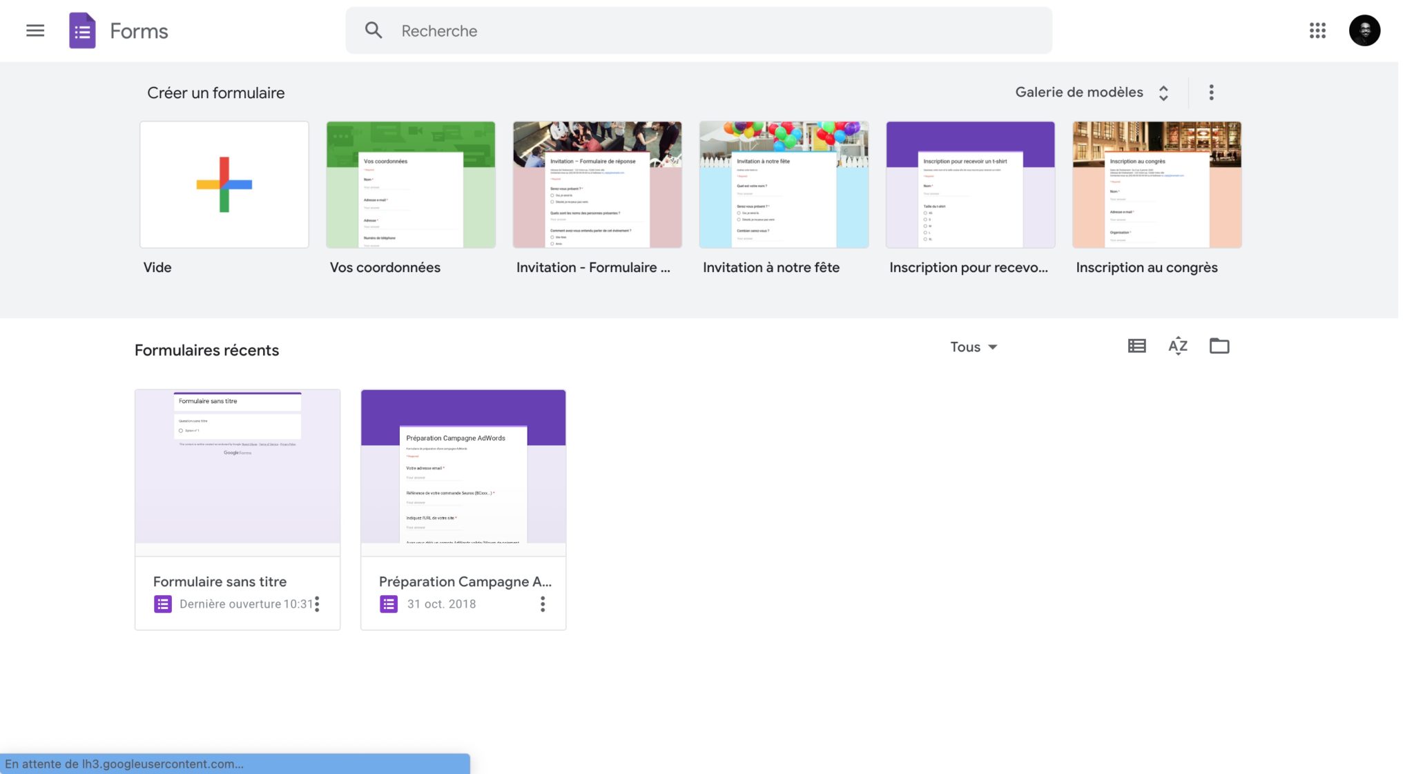Open the Google apps launcher grid
This screenshot has height=774, width=1414.
(1318, 30)
